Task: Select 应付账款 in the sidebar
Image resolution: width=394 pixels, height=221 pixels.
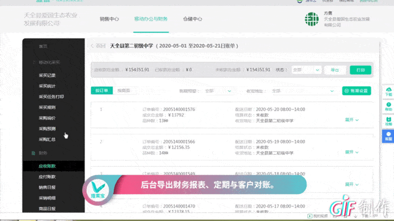Action: click(47, 177)
